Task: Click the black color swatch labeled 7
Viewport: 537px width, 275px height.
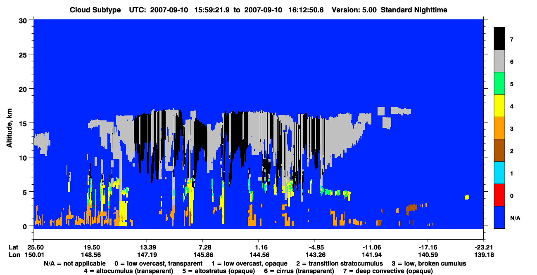Action: (499, 39)
